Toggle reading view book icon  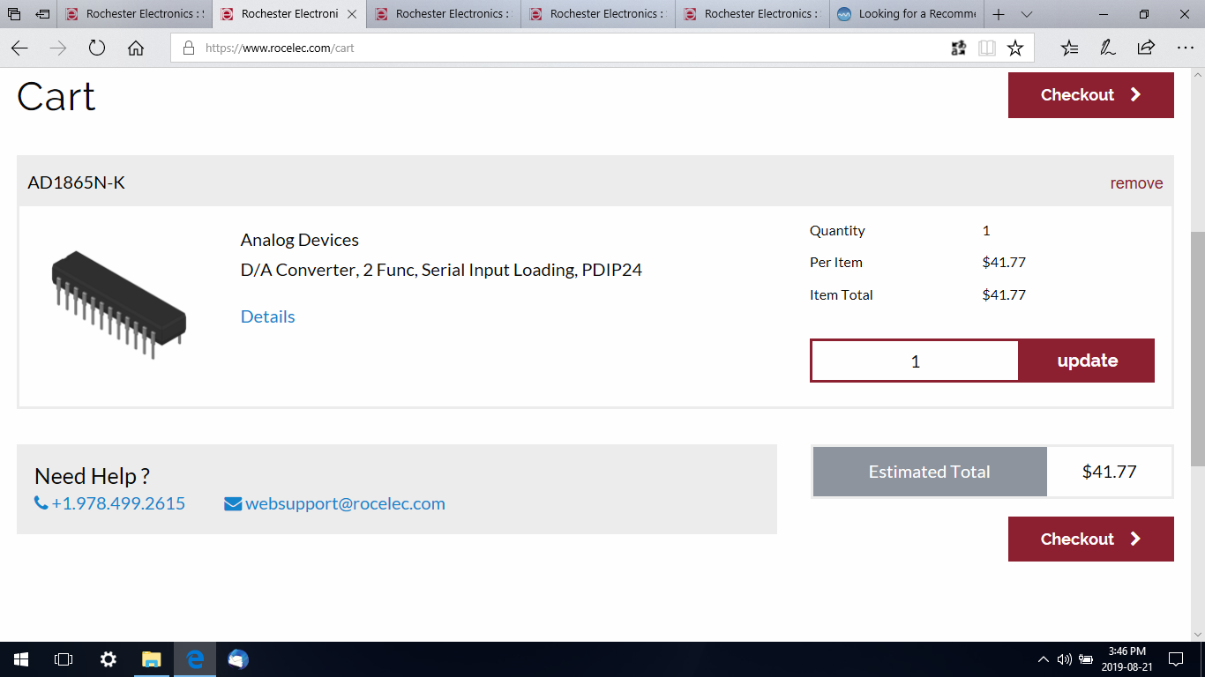(987, 48)
